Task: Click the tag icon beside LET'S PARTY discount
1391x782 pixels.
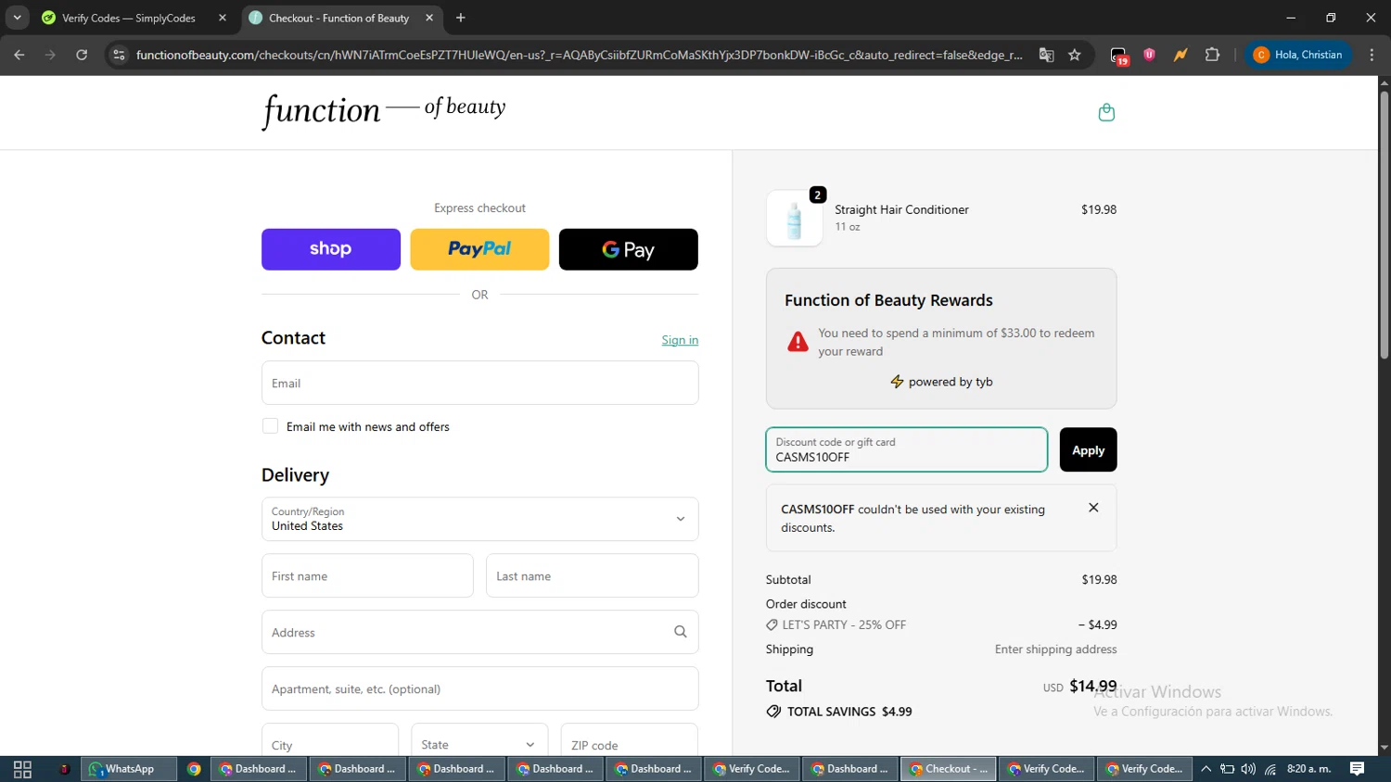Action: click(x=772, y=625)
